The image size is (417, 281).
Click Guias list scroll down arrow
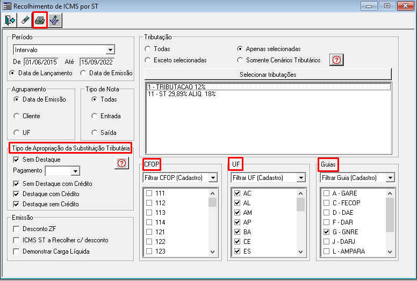(390, 252)
